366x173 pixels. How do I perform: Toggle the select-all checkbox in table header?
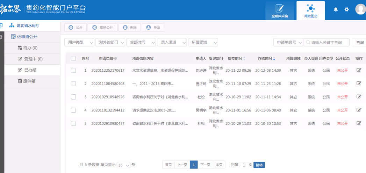point(73,58)
